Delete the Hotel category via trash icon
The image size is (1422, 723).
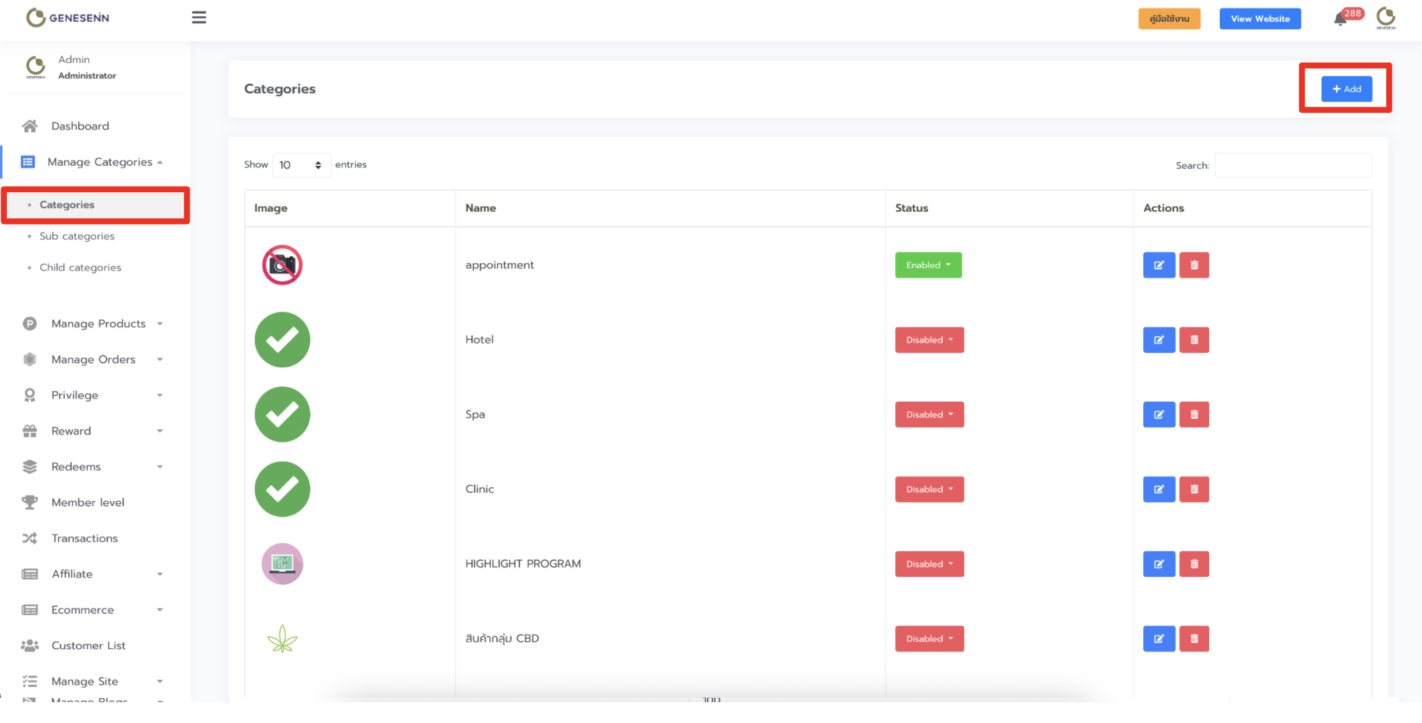coord(1194,340)
